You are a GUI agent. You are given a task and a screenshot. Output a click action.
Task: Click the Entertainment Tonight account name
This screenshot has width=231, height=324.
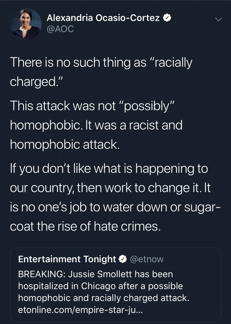pyautogui.click(x=67, y=259)
